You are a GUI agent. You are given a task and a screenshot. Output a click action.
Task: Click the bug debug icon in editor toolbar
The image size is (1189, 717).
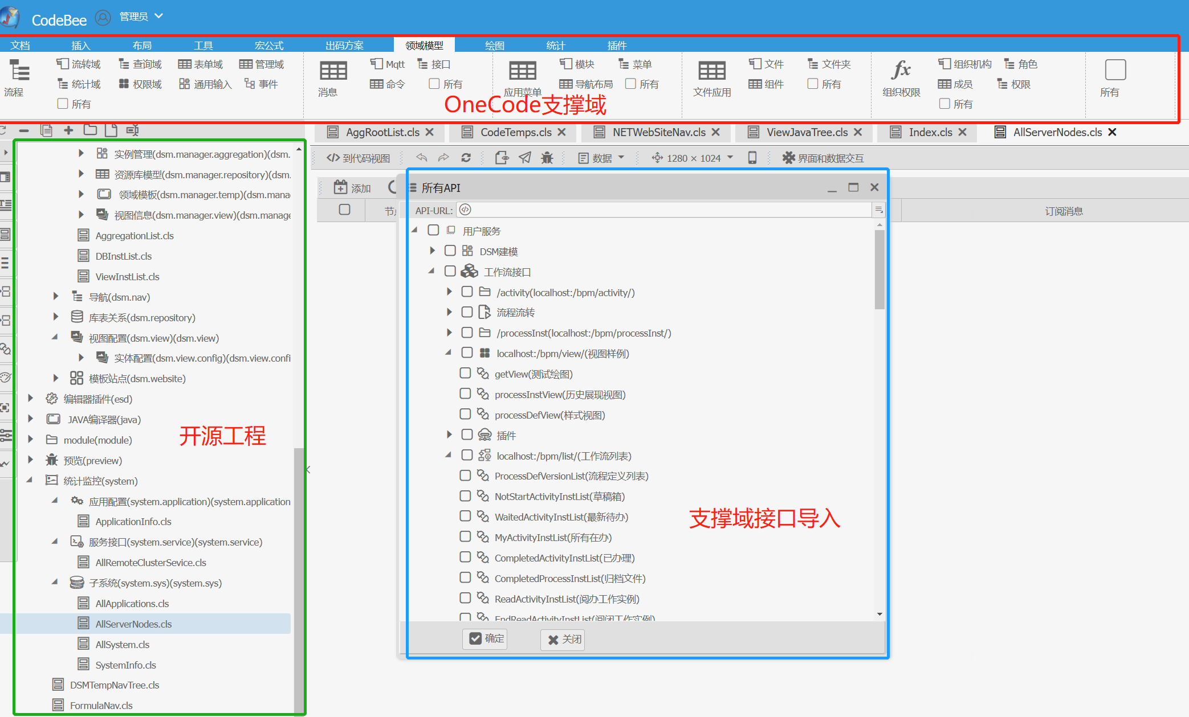[x=547, y=158]
